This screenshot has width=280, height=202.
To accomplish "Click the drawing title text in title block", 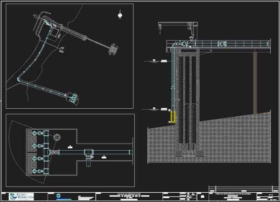I will (233, 192).
